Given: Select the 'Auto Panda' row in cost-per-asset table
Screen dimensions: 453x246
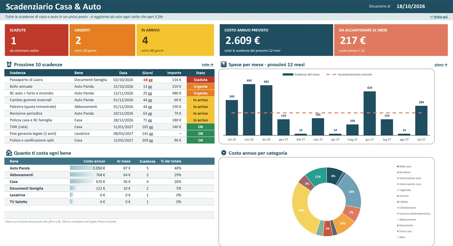Looking at the screenshot, I should (x=109, y=168).
